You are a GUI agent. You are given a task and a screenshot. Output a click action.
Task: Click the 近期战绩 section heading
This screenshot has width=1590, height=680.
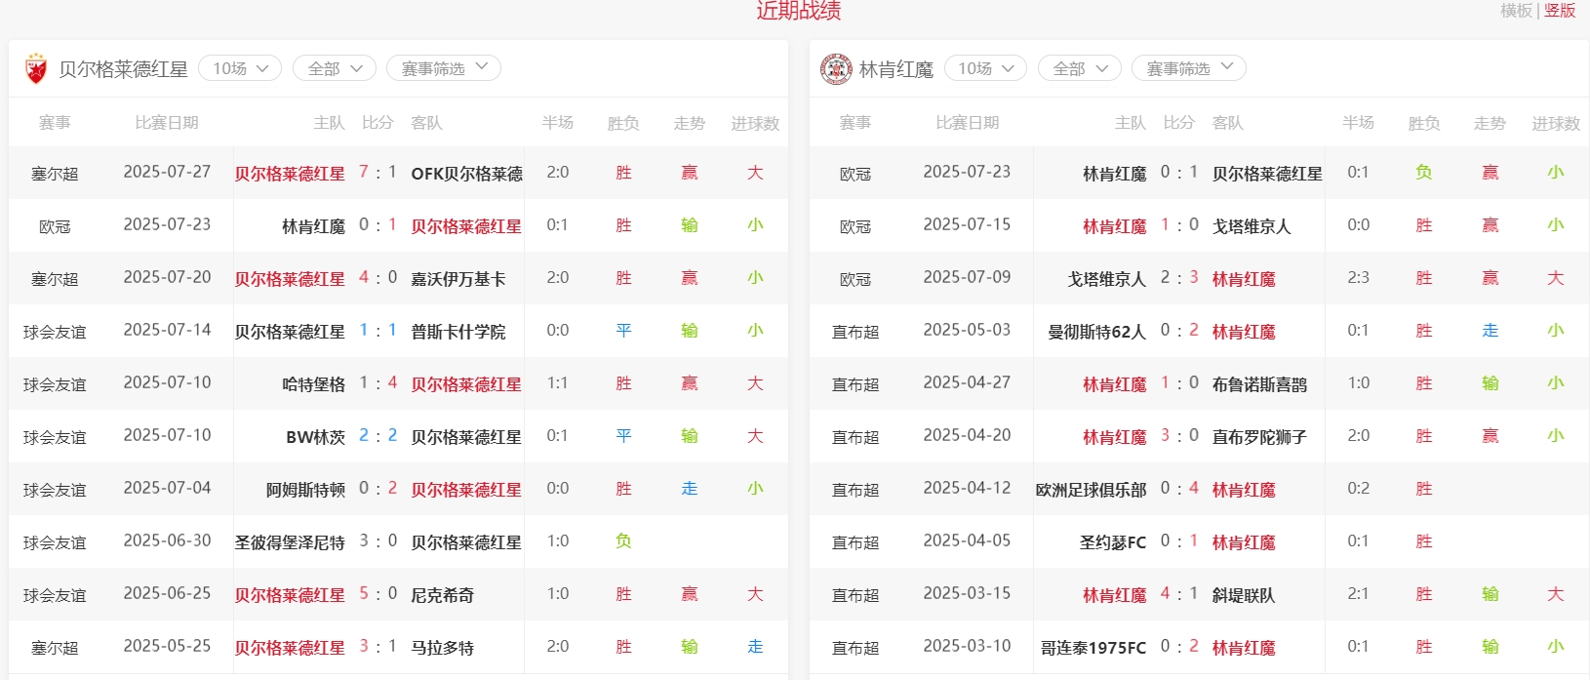pyautogui.click(x=798, y=12)
